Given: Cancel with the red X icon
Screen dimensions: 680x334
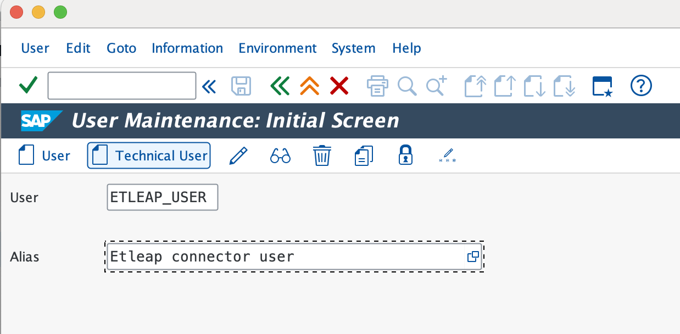Looking at the screenshot, I should click(x=339, y=86).
